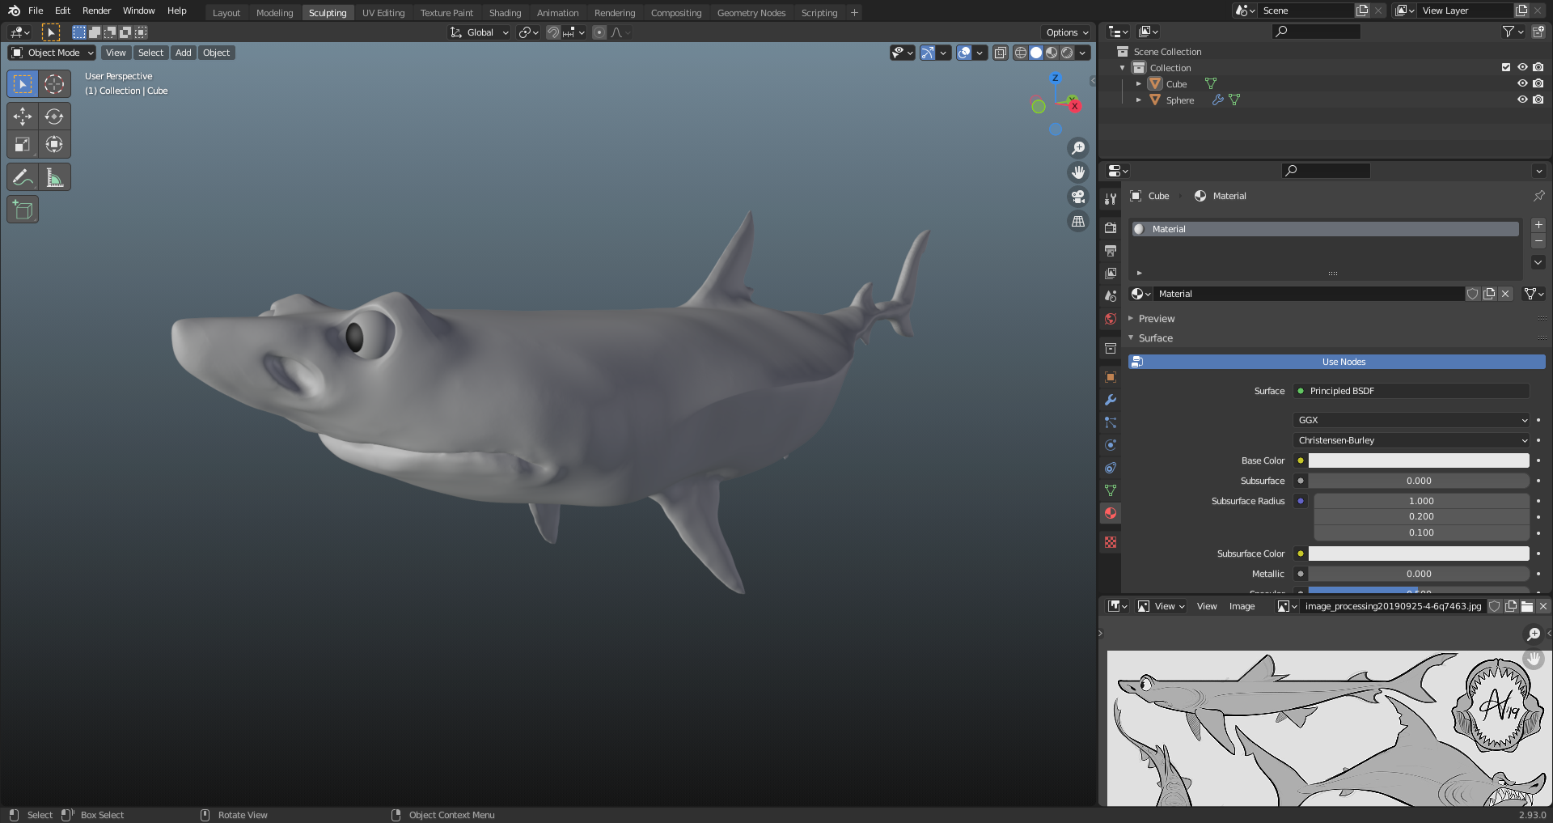The height and width of the screenshot is (823, 1553).
Task: Uncheck the Collection exclude checkbox
Action: 1505,68
